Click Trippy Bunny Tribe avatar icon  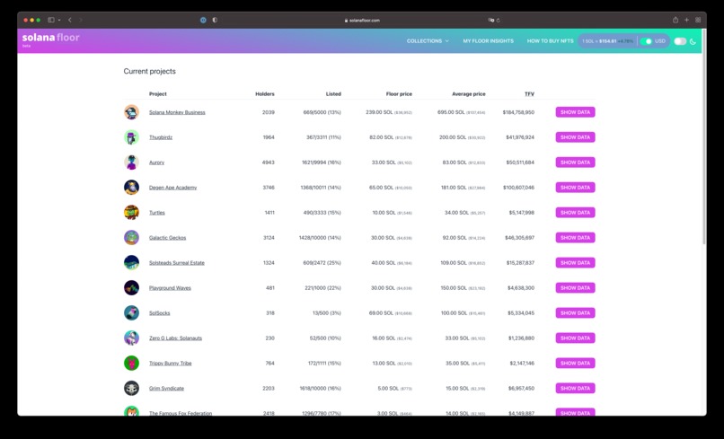131,364
